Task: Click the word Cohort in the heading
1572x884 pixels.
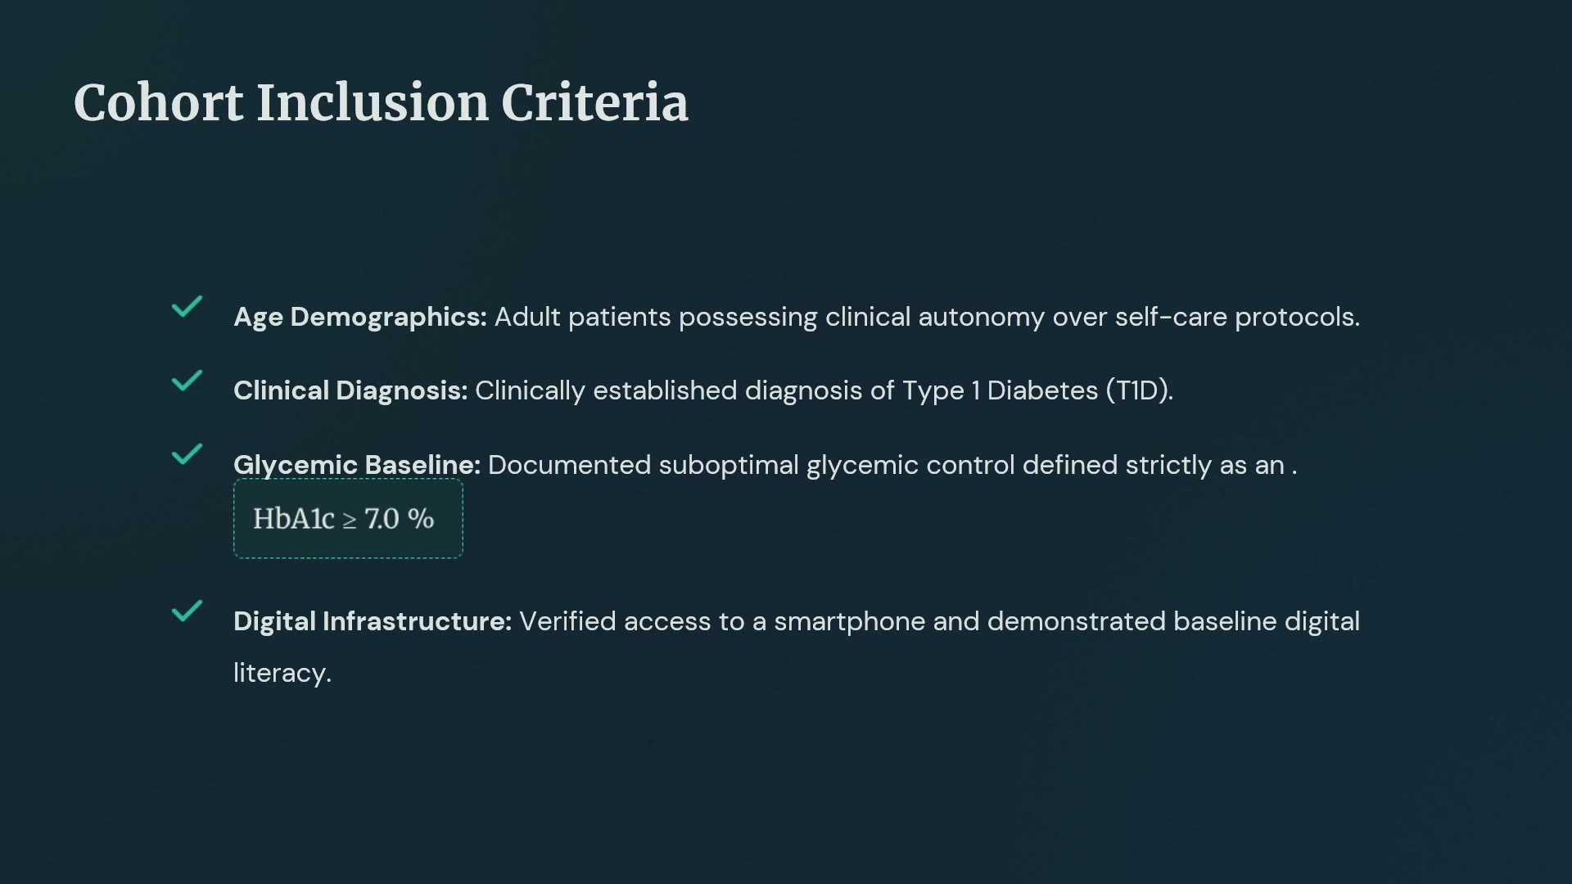Action: click(x=158, y=103)
